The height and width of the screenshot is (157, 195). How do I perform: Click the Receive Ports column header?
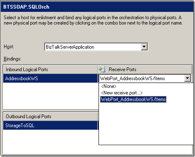tap(145, 70)
